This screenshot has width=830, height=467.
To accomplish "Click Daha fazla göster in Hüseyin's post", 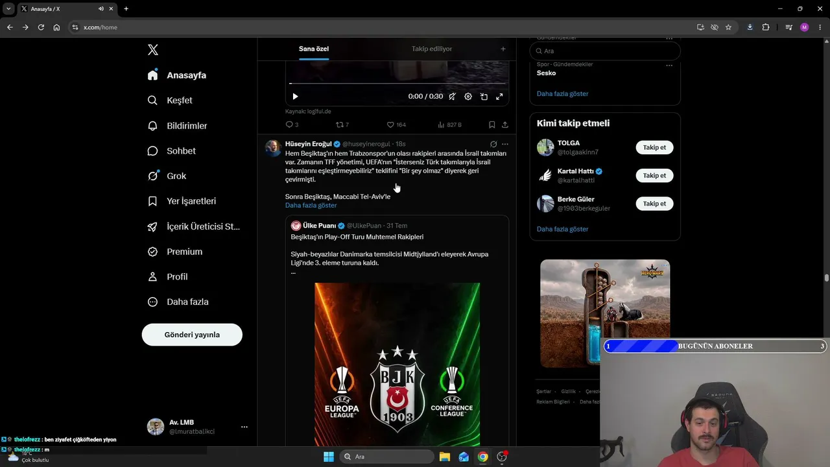I will pos(311,205).
